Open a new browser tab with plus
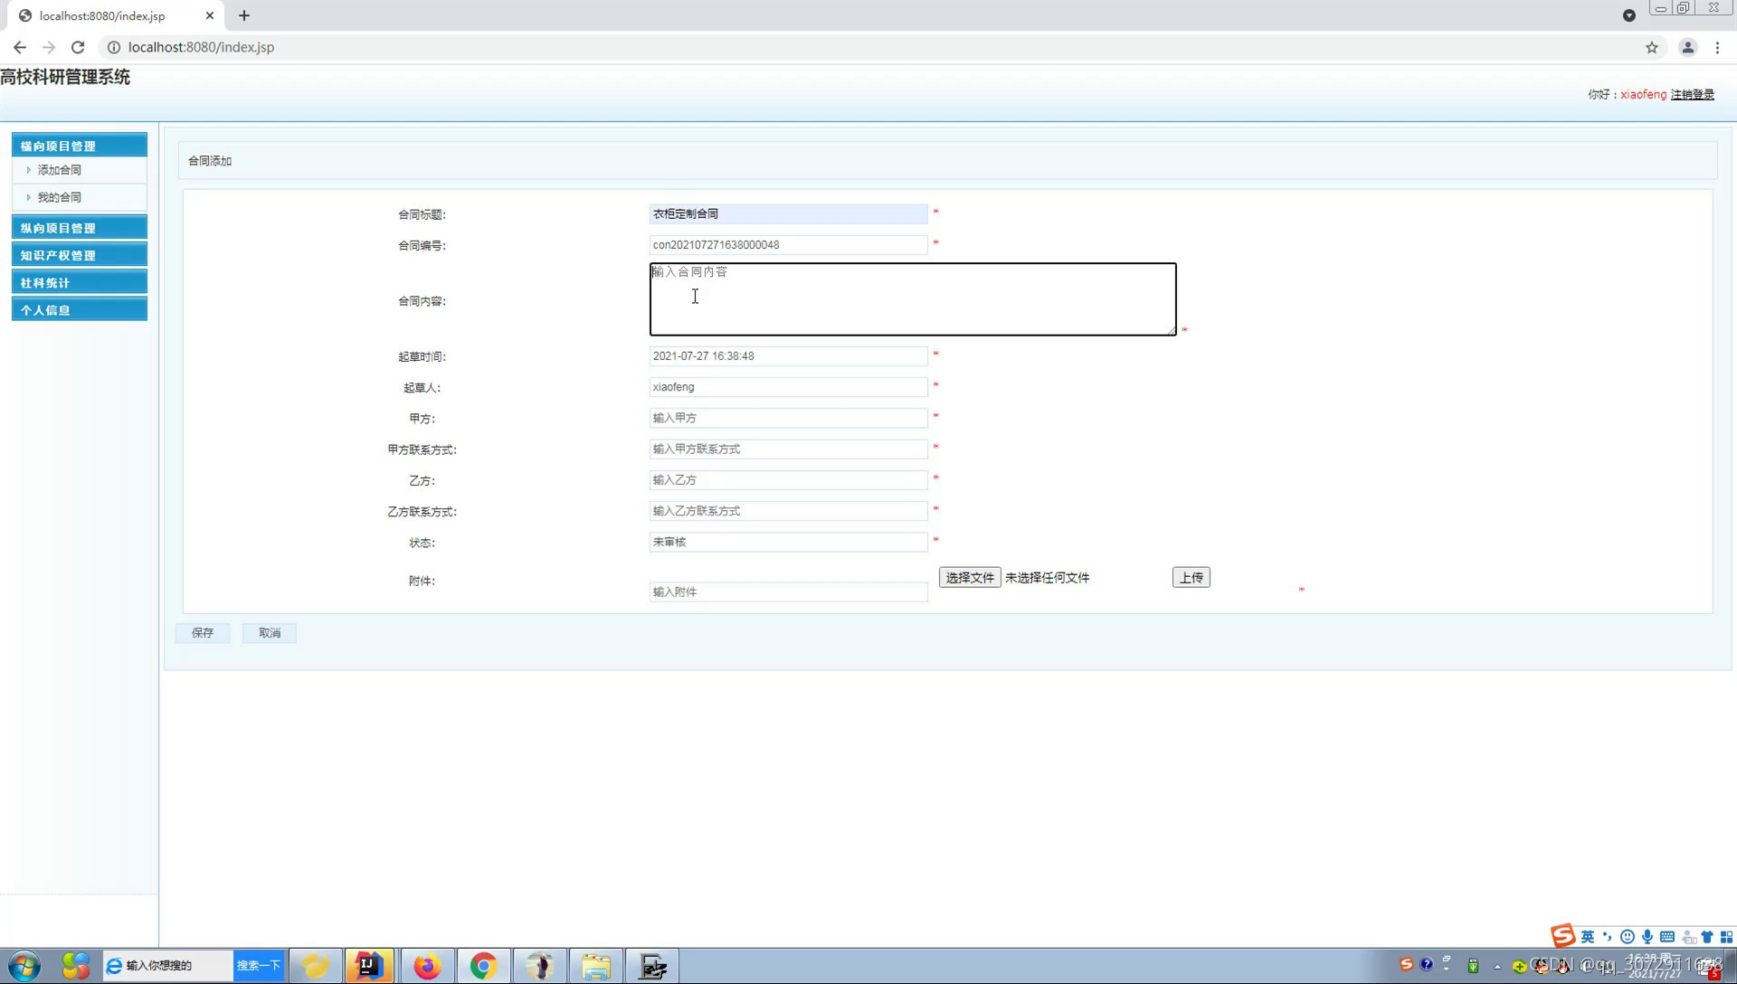This screenshot has height=984, width=1737. 244,15
